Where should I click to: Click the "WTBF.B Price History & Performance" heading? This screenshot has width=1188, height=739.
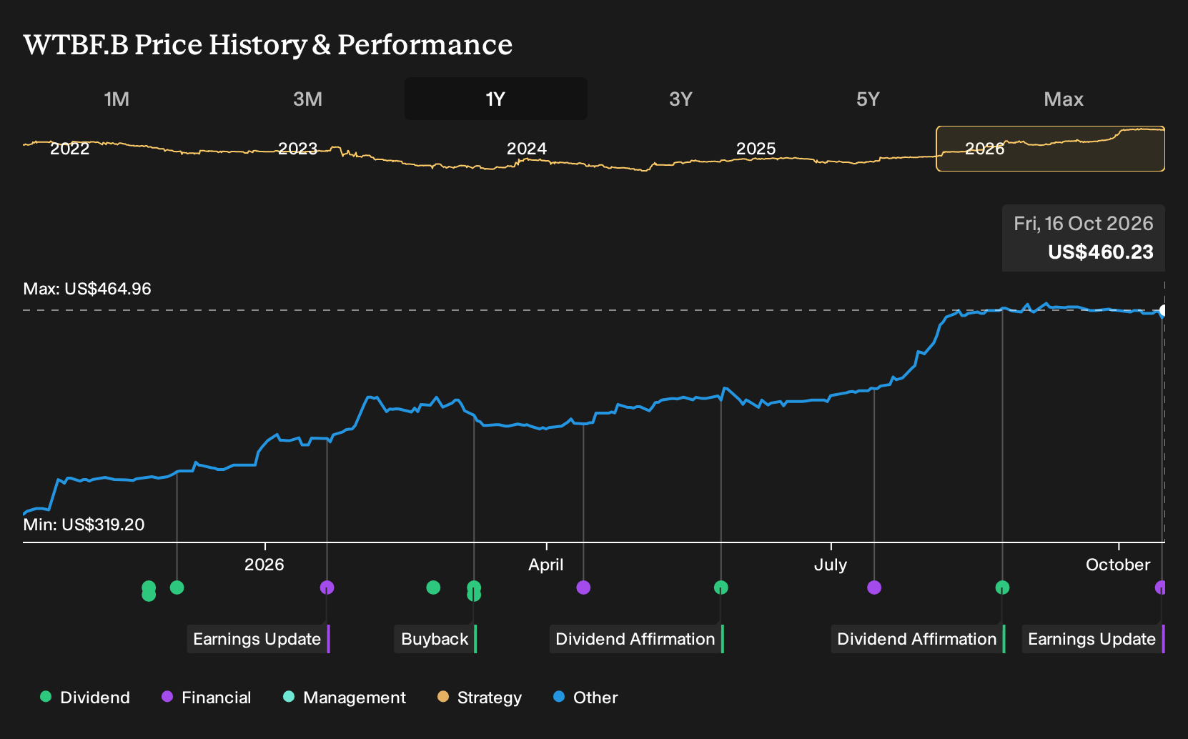268,44
